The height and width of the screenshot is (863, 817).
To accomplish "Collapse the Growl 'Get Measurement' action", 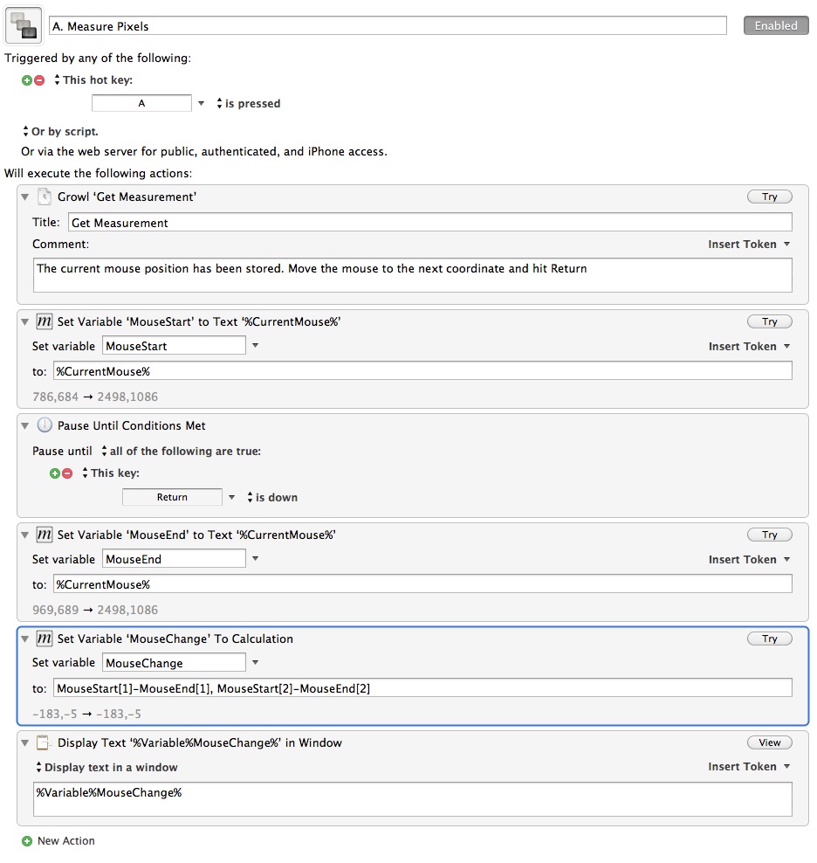I will tap(24, 197).
